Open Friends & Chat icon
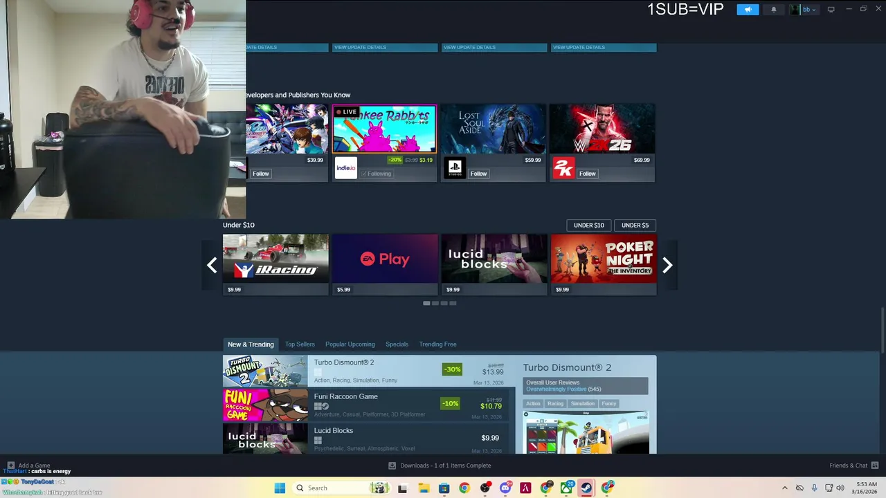Image resolution: width=886 pixels, height=498 pixels. coord(875,465)
